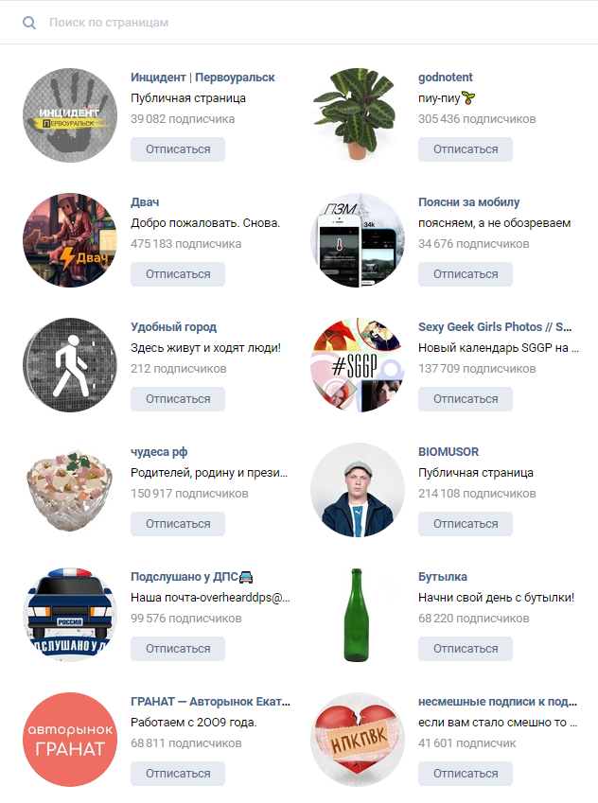This screenshot has height=803, width=598.
Task: Unsubscribe from BIOMUSOR page
Action: 466,524
